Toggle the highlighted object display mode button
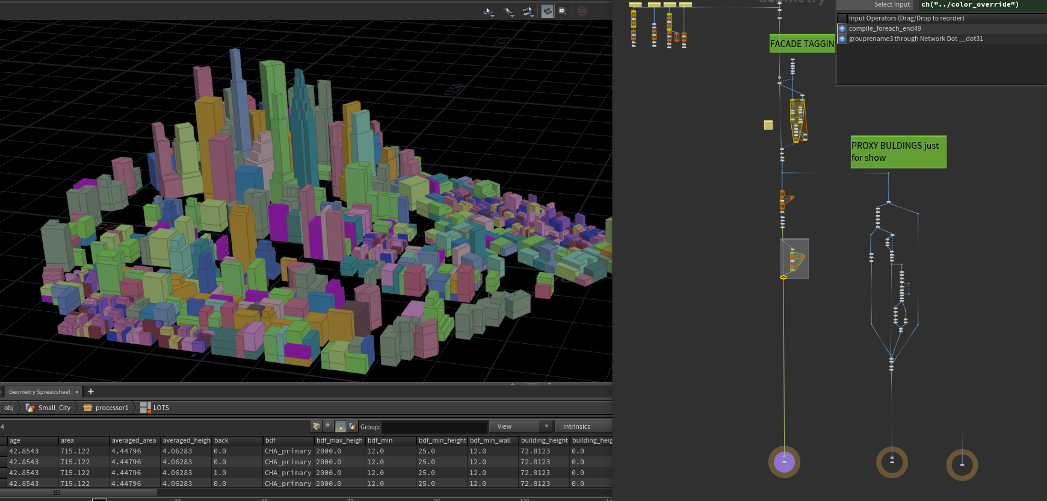Viewport: 1047px width, 501px height. pyautogui.click(x=547, y=11)
